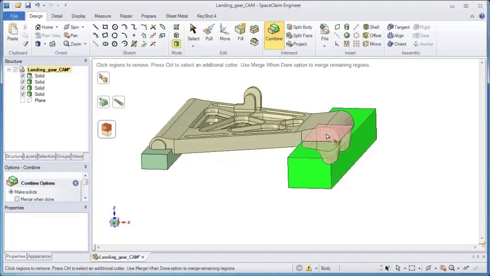Toggle visibility of third Solid
Viewport: 490px width, 276px height.
[x=23, y=88]
